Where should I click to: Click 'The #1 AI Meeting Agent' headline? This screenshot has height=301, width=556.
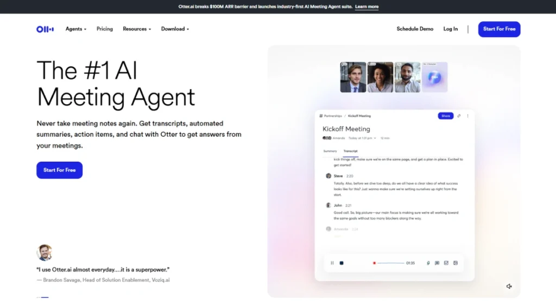pyautogui.click(x=116, y=84)
